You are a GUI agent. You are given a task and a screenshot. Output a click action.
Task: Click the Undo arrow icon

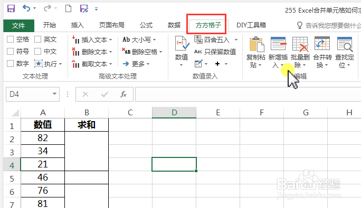coord(26,8)
